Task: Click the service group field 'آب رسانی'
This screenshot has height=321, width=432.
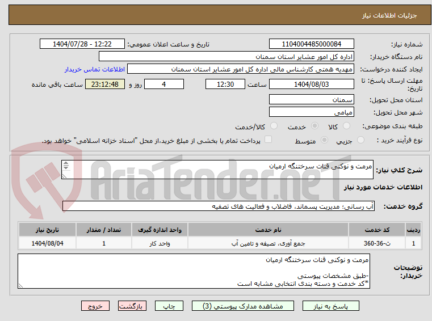Action: [x=219, y=206]
